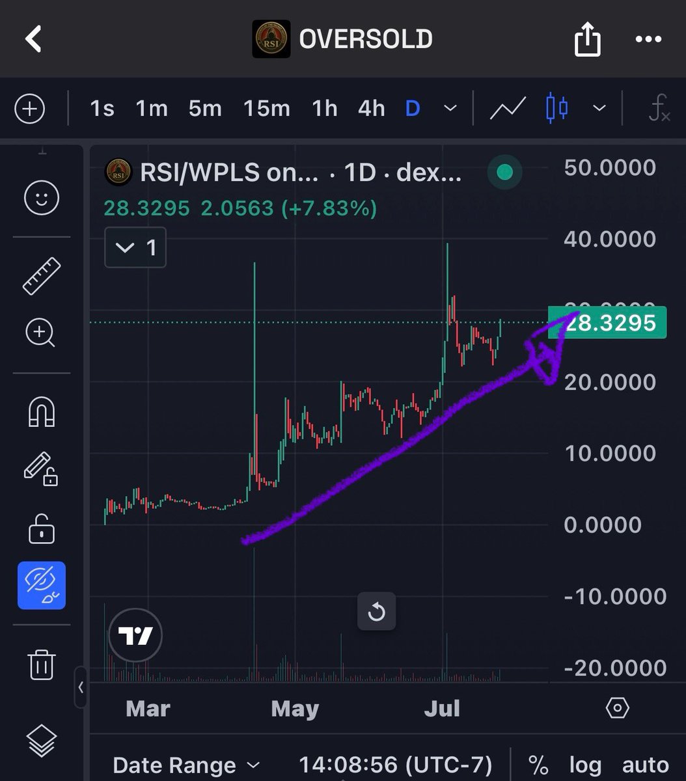Screen dimensions: 686x781
Task: Toggle hide all drawings eye icon
Action: point(42,586)
